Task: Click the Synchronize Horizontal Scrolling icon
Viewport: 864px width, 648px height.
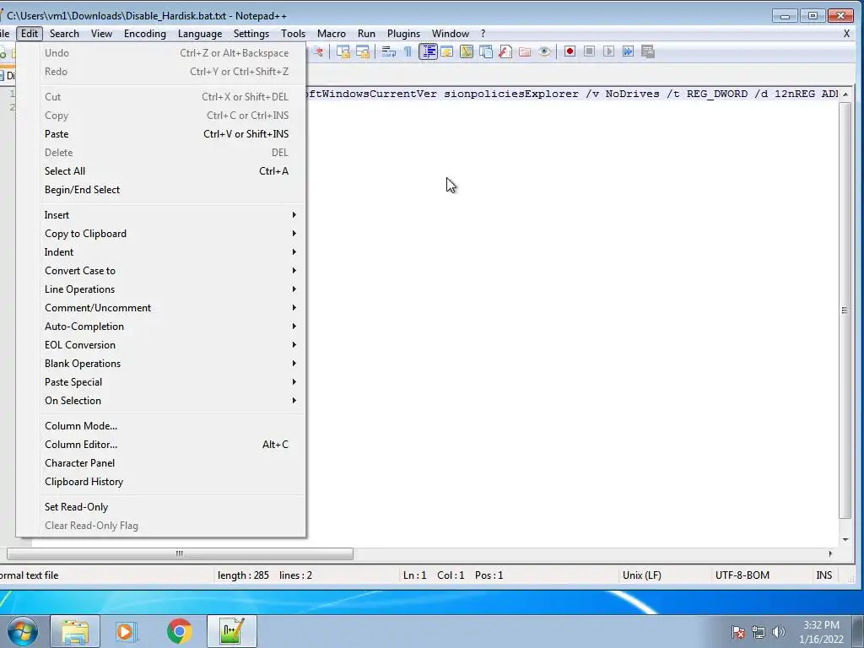Action: (x=363, y=51)
